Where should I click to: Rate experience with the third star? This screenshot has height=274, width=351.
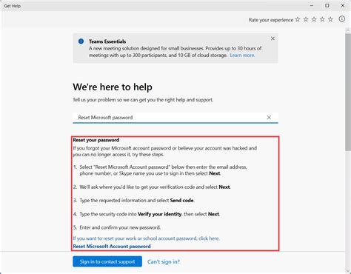coord(314,19)
